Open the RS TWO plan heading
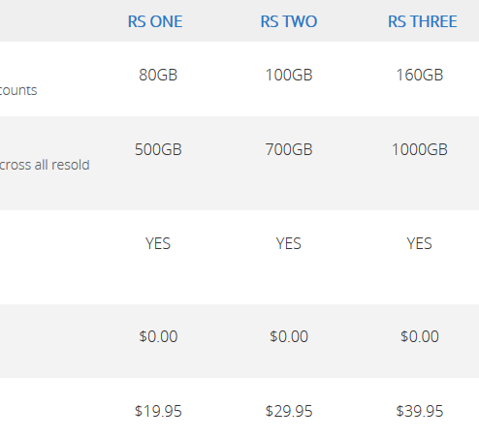479x439 pixels. tap(289, 21)
